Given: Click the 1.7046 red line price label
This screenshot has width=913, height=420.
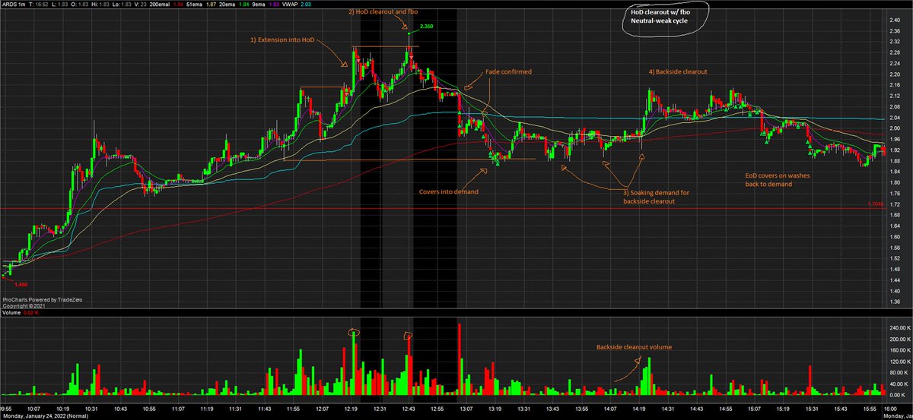Looking at the screenshot, I should click(875, 204).
